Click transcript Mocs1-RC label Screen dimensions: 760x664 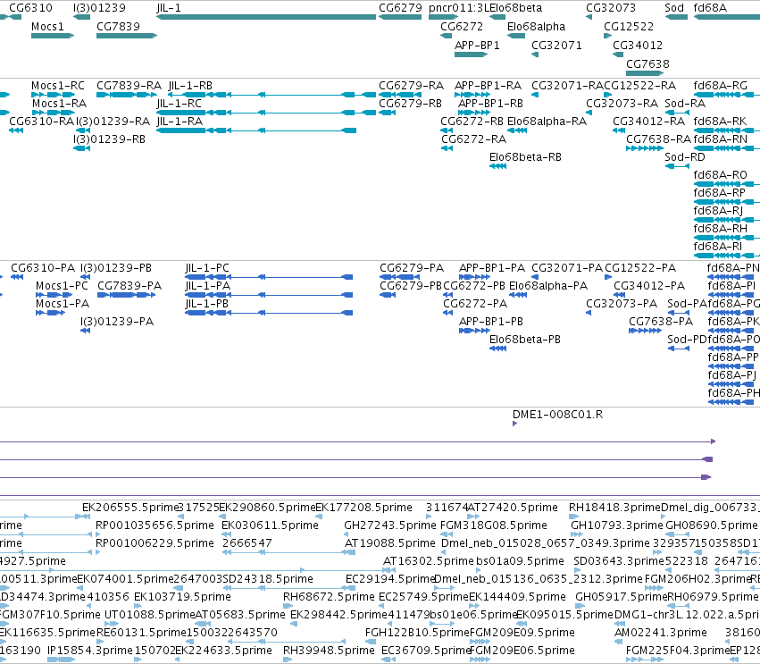[58, 86]
